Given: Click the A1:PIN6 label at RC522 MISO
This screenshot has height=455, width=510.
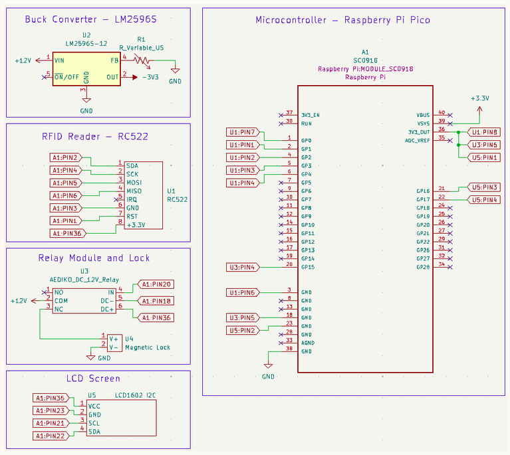Looking at the screenshot, I should point(66,196).
